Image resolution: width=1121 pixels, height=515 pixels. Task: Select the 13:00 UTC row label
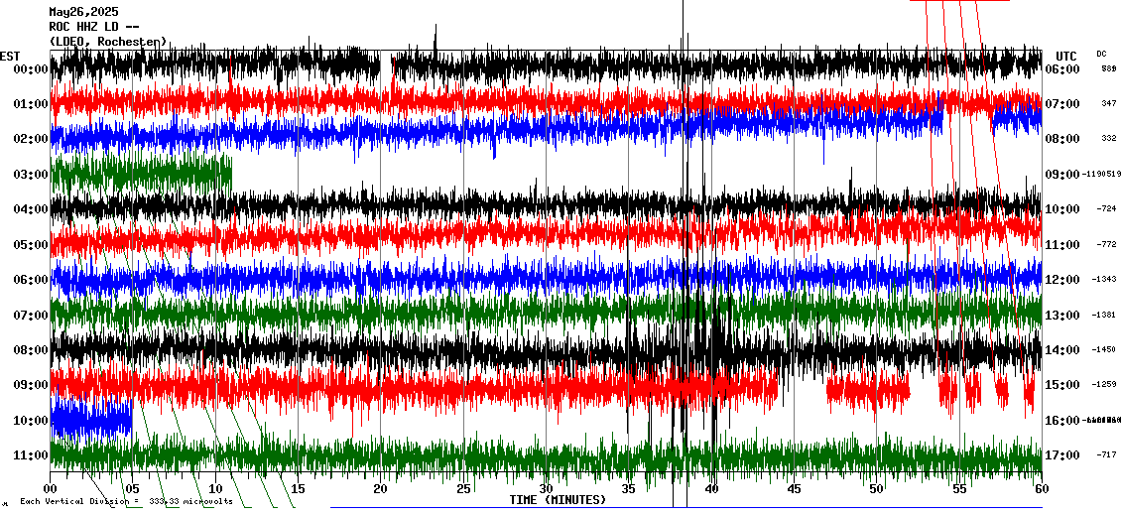[x=1062, y=316]
